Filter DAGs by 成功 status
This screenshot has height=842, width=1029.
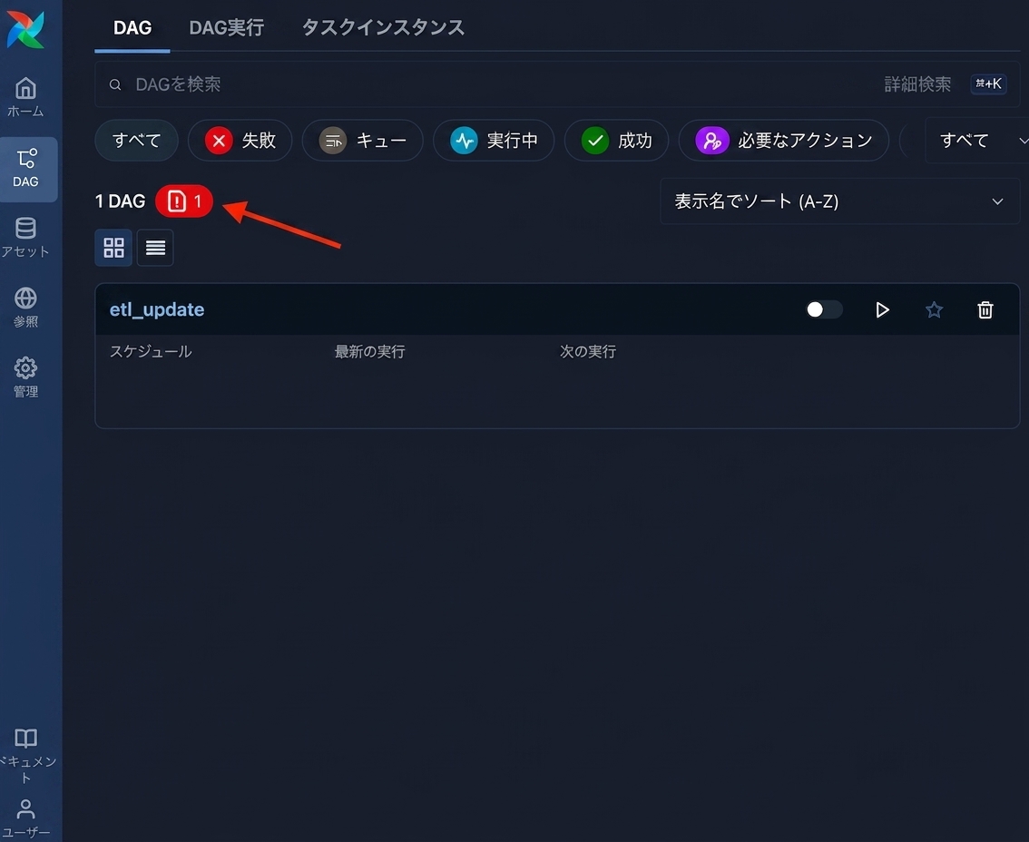coord(616,141)
